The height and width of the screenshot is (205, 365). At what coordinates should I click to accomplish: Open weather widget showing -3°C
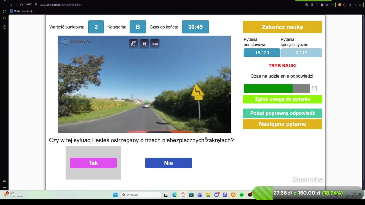click(x=14, y=194)
